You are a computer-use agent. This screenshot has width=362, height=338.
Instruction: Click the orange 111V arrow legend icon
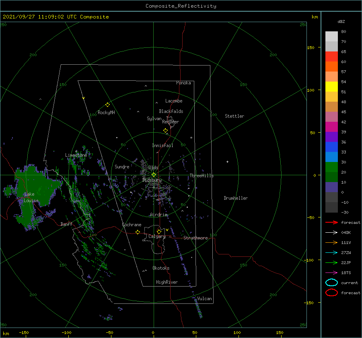pyautogui.click(x=331, y=242)
